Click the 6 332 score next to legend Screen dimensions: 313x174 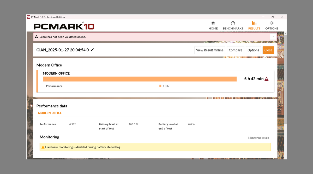[x=166, y=86]
